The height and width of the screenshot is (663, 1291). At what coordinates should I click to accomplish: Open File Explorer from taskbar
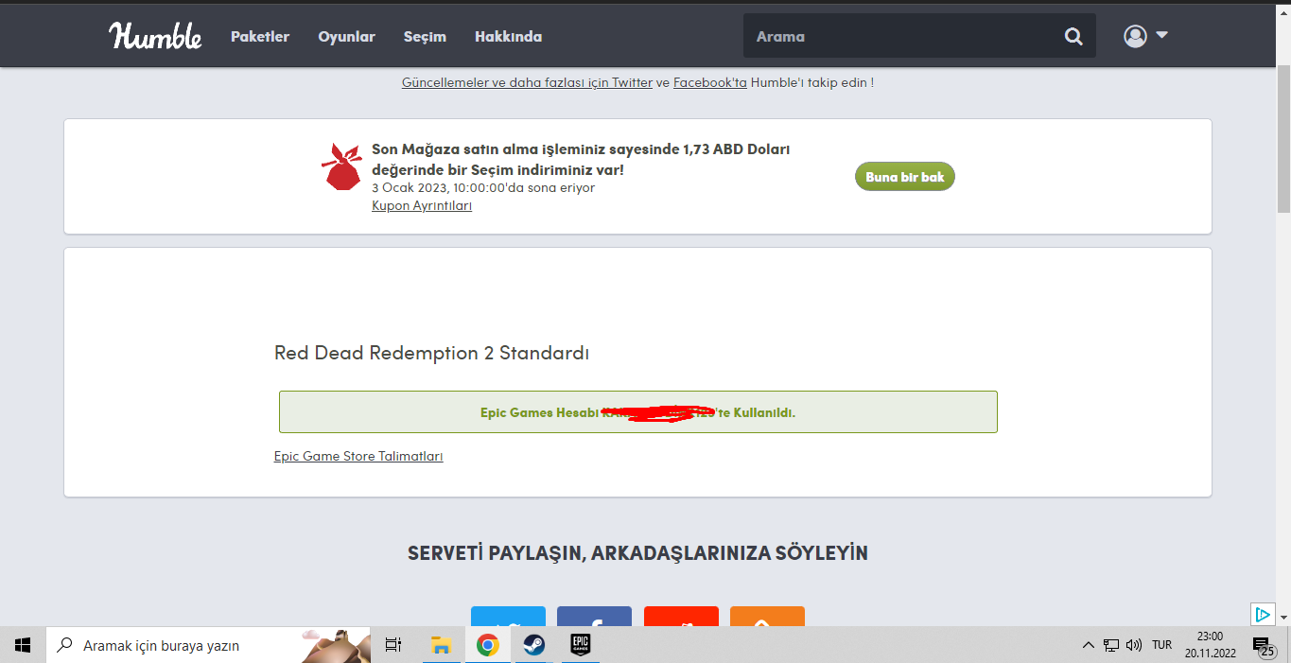click(x=441, y=645)
